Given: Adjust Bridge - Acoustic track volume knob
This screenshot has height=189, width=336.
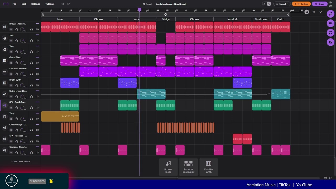Looking at the screenshot, I should [23, 29].
